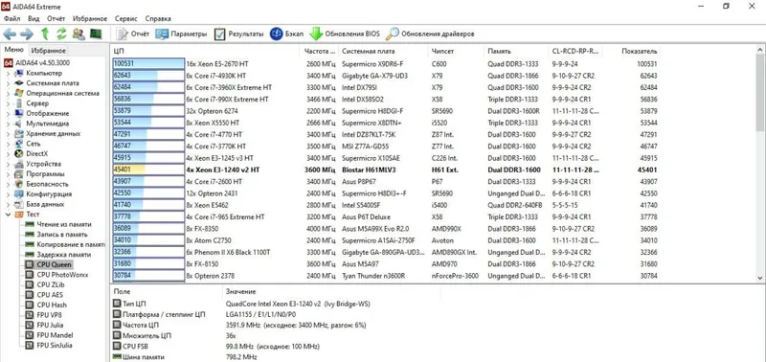Image resolution: width=766 pixels, height=362 pixels.
Task: Select the FPU SinJulia benchmark
Action: [49, 346]
